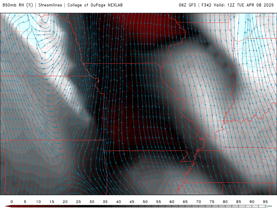Viewport: 277px width, 208px height.
Task: Click the "06Z GFS" model run label
Action: click(187, 5)
